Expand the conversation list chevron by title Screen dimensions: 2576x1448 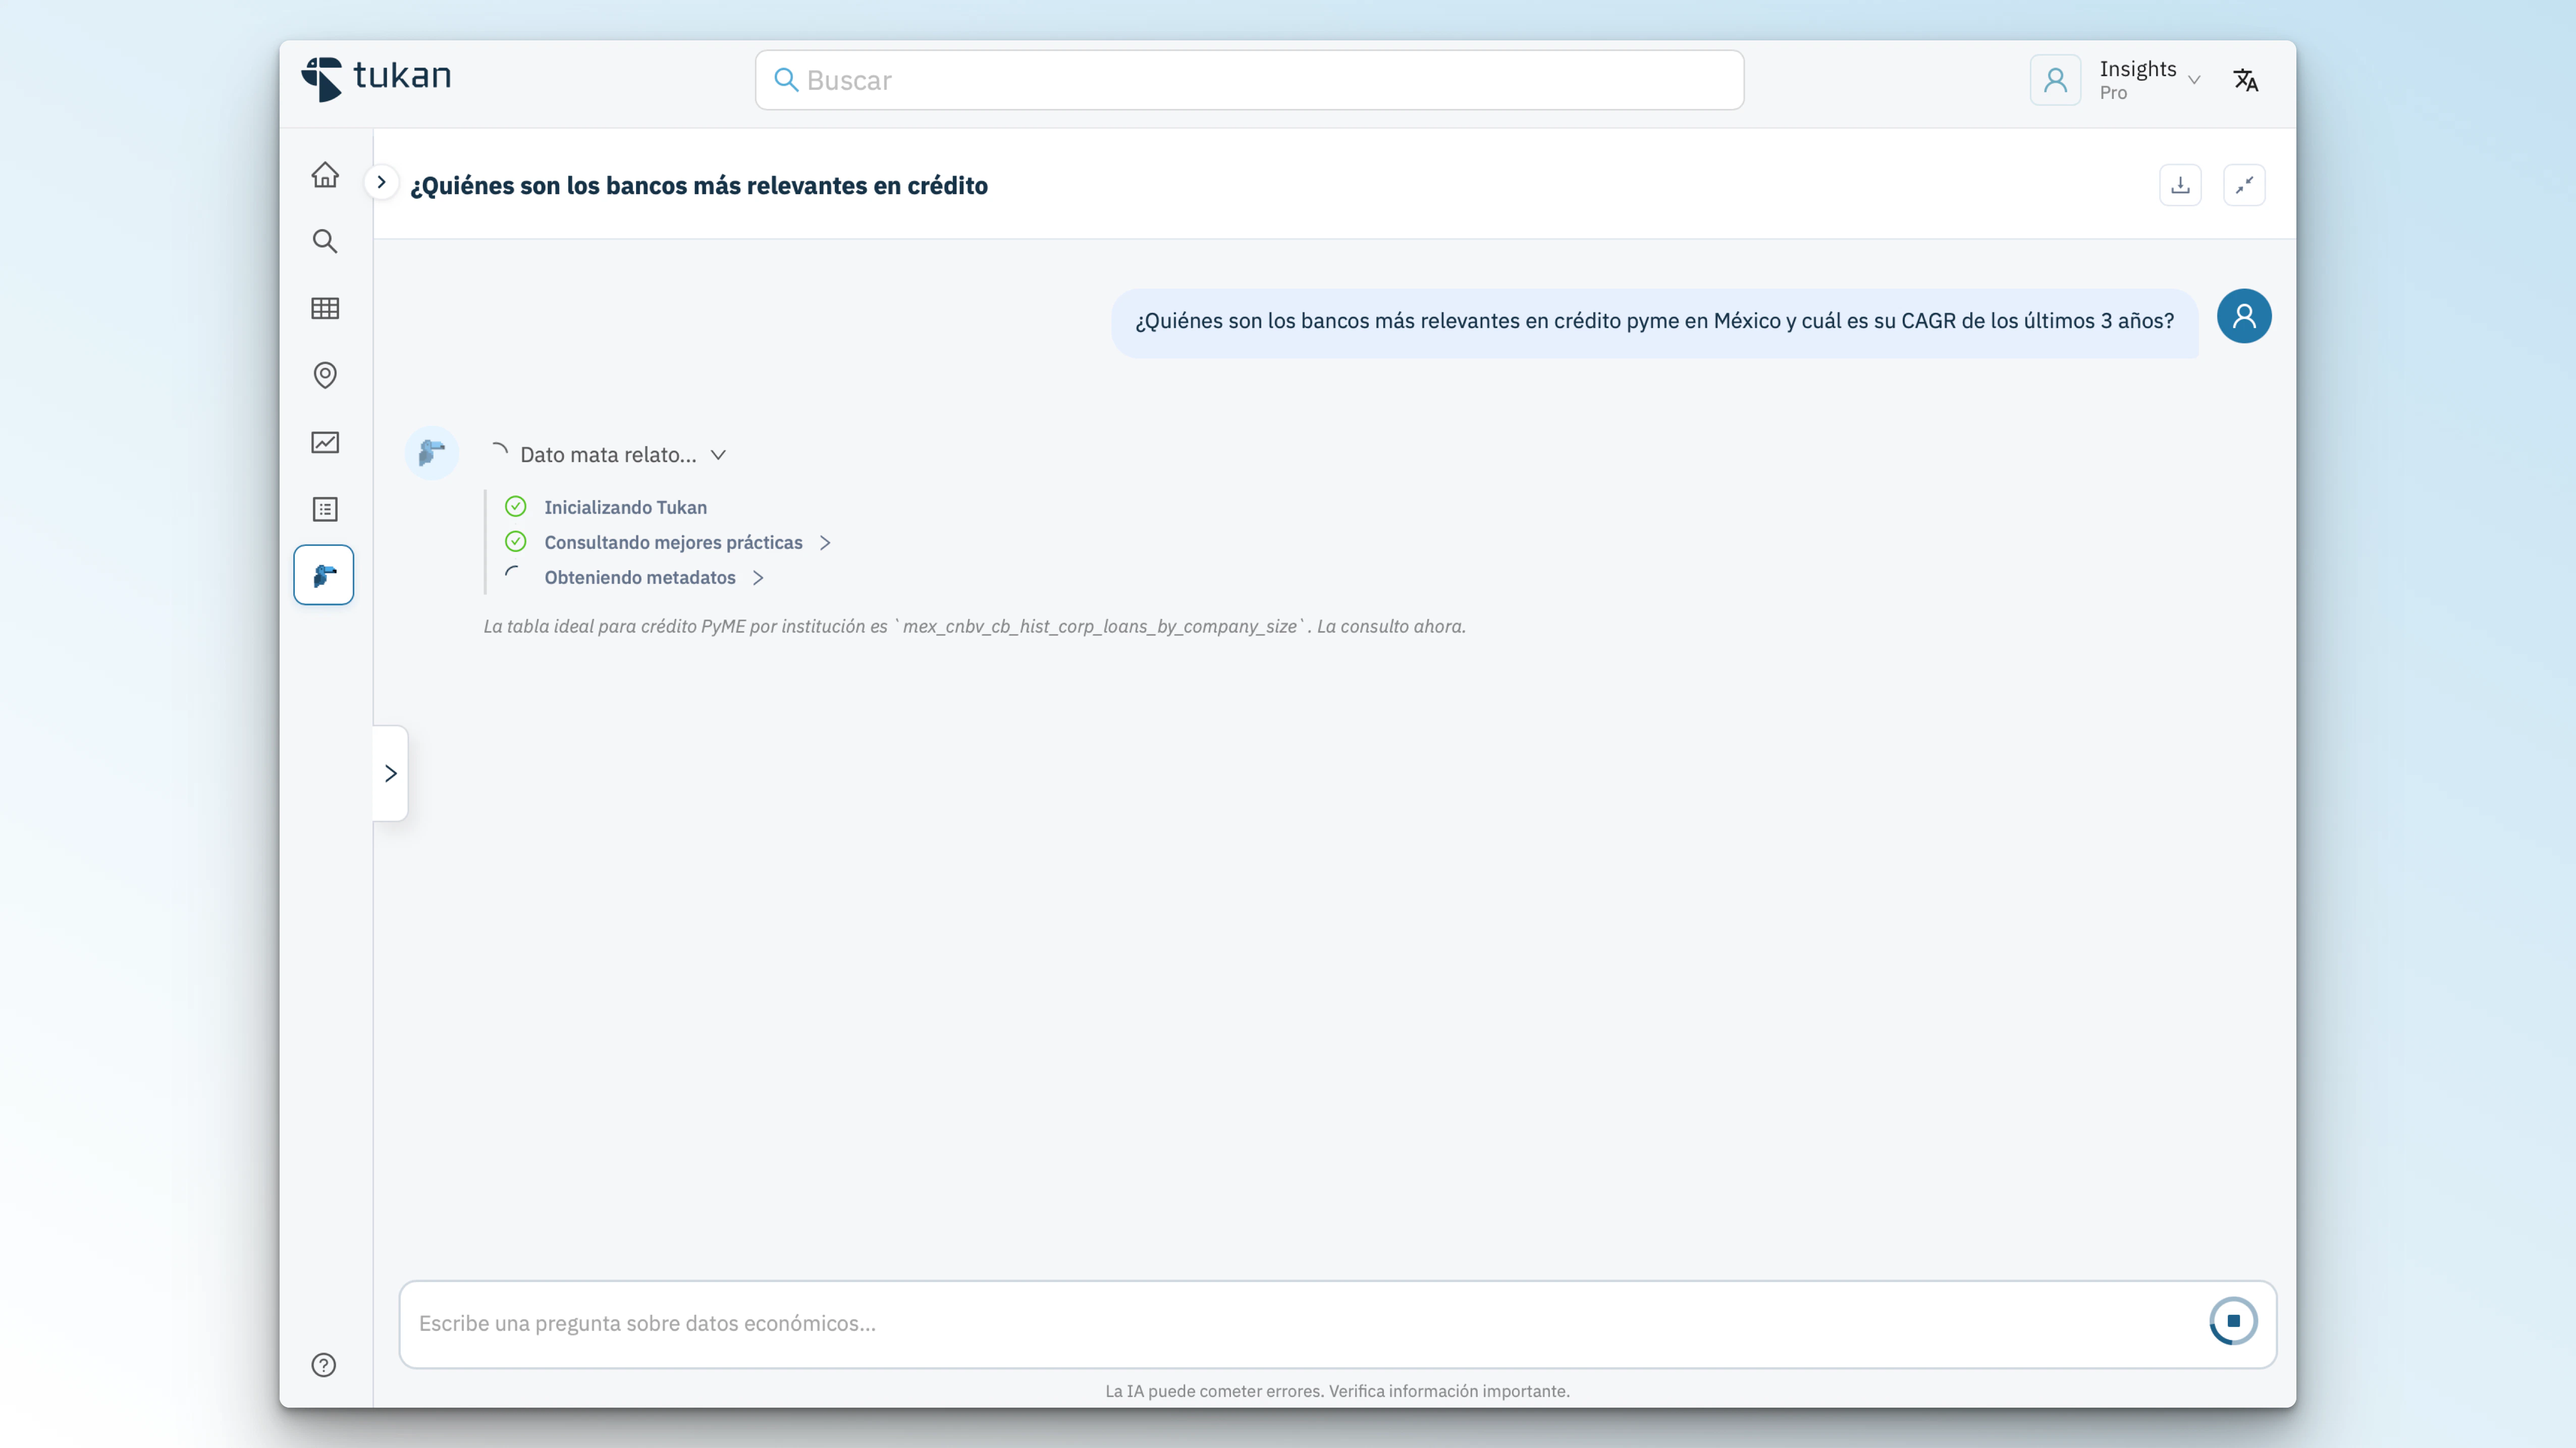(381, 182)
